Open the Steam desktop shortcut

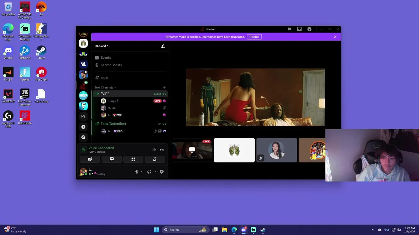pyautogui.click(x=41, y=53)
